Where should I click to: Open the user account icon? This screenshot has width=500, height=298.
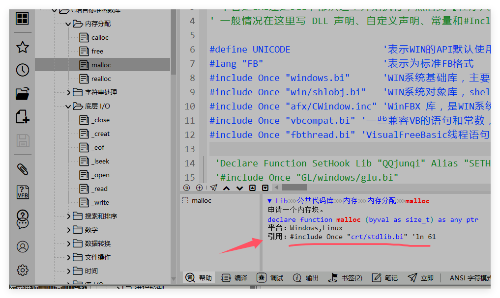(x=23, y=246)
